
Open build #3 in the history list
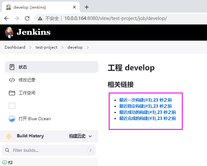click(x=10, y=162)
